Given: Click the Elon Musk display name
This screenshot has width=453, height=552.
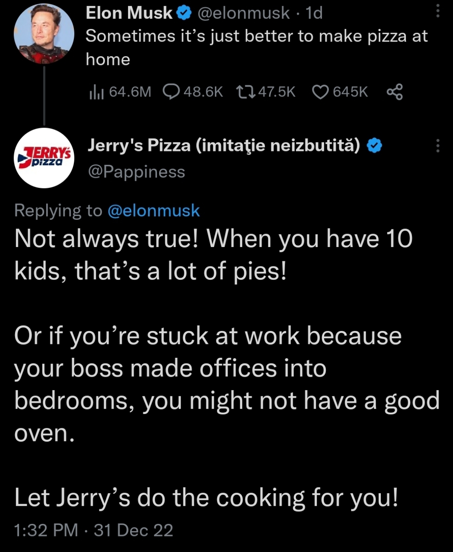Looking at the screenshot, I should coord(129,13).
